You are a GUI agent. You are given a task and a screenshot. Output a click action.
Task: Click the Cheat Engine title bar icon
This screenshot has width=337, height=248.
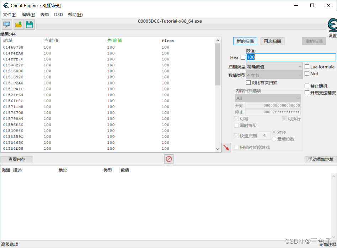6,5
